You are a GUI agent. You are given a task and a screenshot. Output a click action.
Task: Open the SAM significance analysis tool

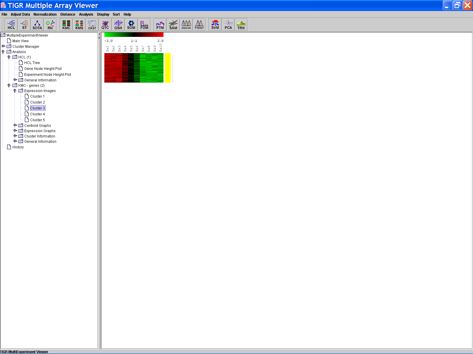tap(173, 25)
